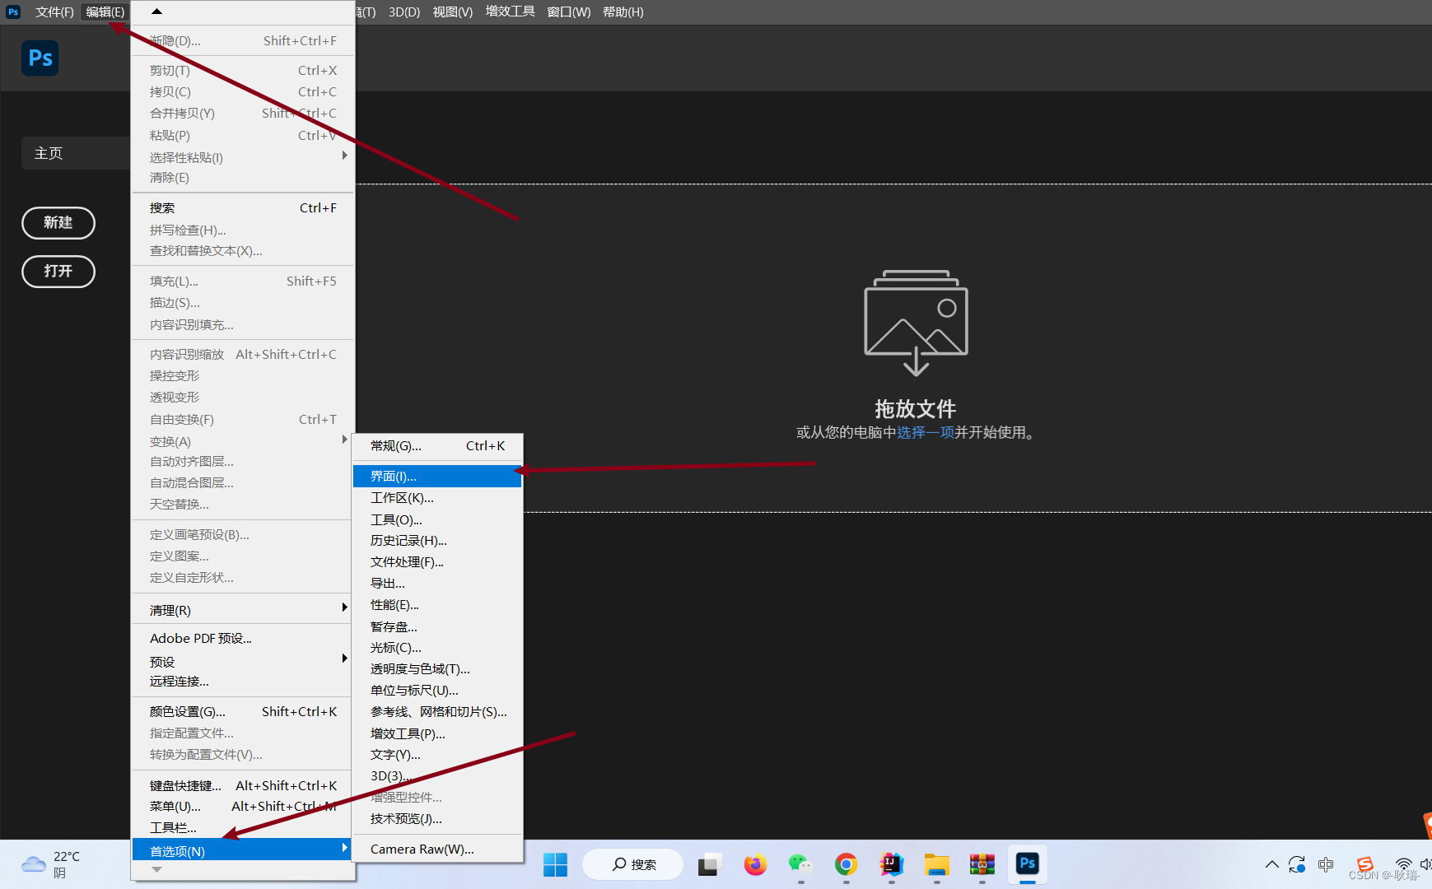Choose 性能(E)... preferences

tap(437, 604)
